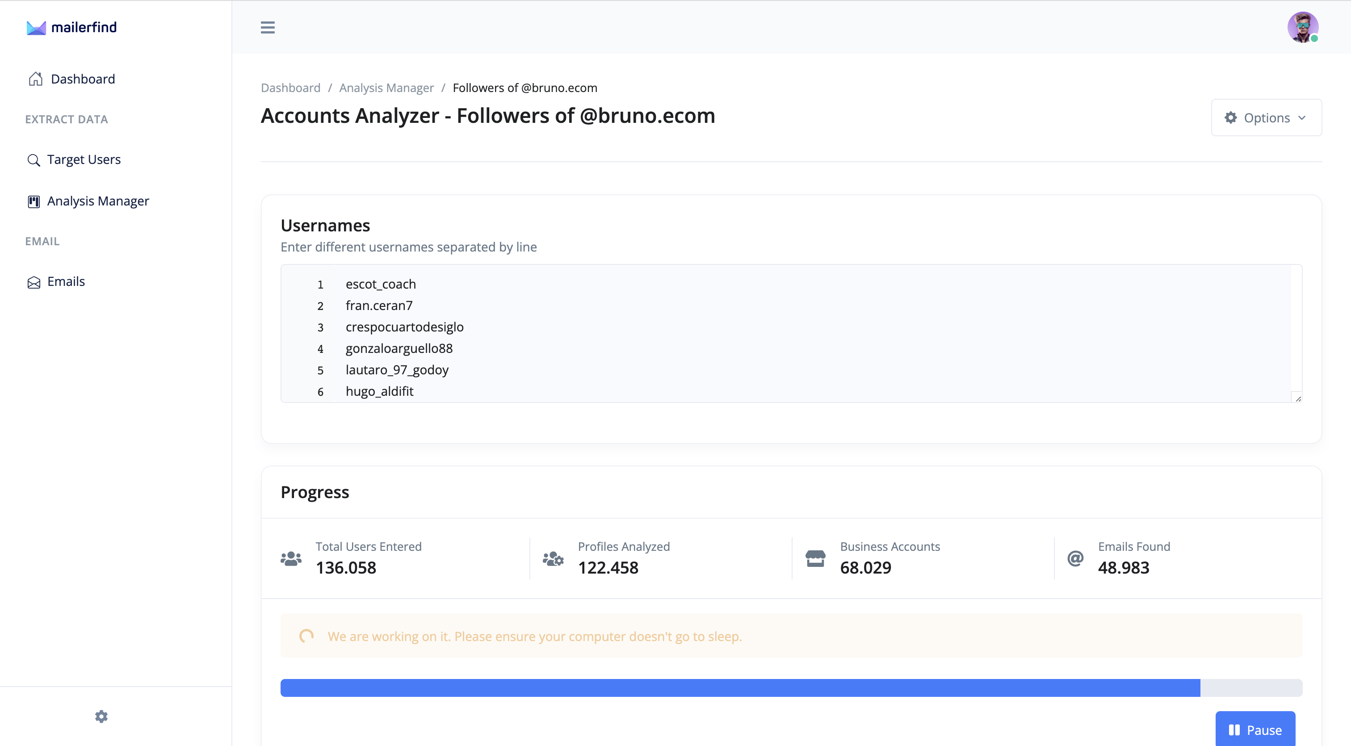Image resolution: width=1351 pixels, height=746 pixels.
Task: Go to Analysis Manager in the sidebar
Action: [97, 201]
